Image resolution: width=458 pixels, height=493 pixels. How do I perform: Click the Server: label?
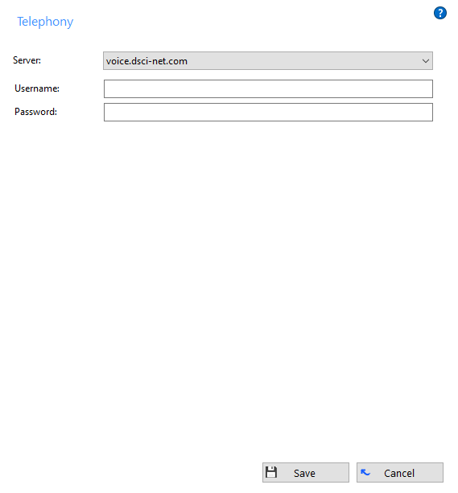(27, 60)
